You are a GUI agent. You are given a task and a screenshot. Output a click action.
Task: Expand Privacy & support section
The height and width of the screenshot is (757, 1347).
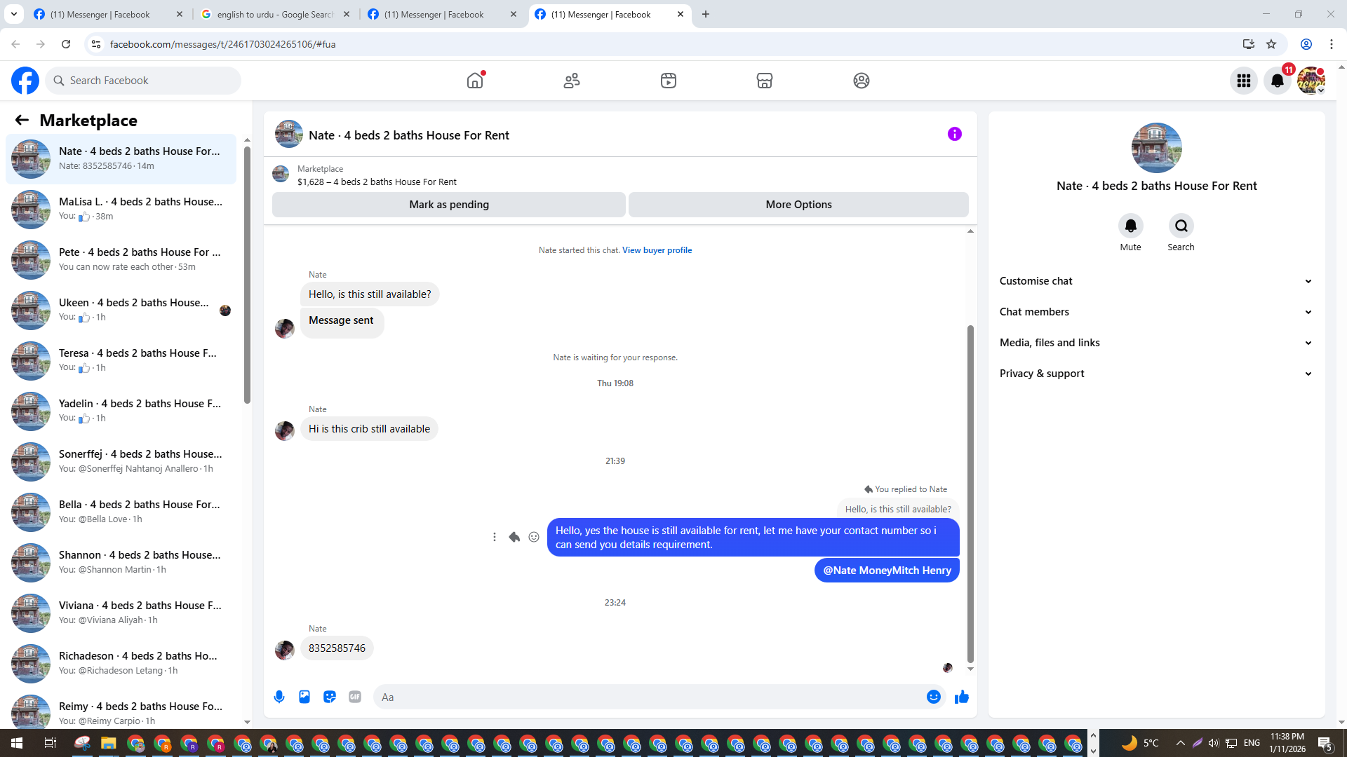tap(1156, 374)
